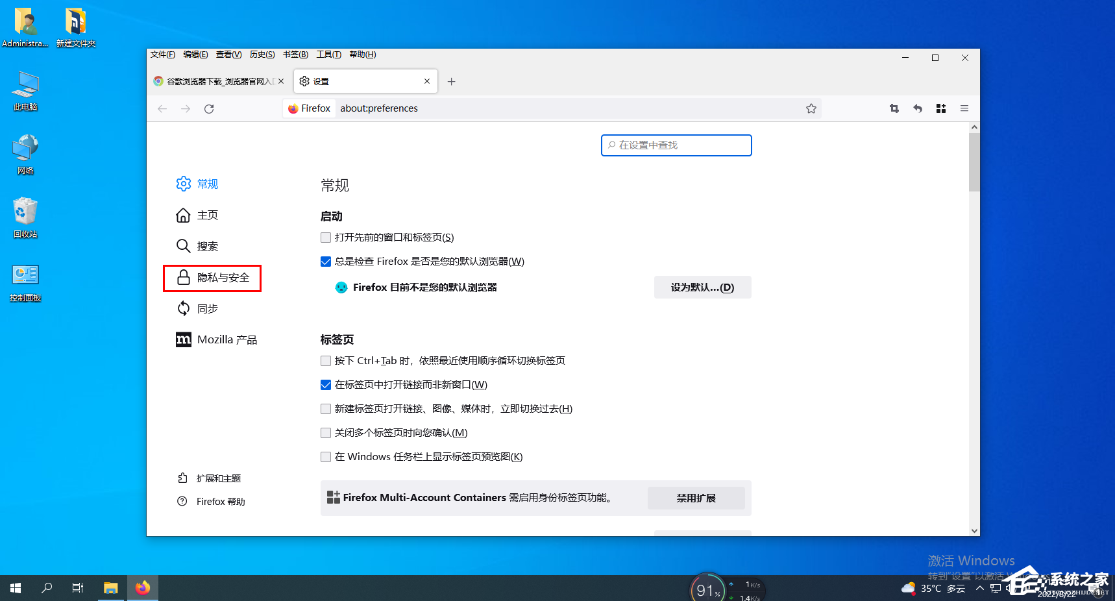Click the screenshot crop icon in the toolbar
The width and height of the screenshot is (1115, 601).
[894, 109]
